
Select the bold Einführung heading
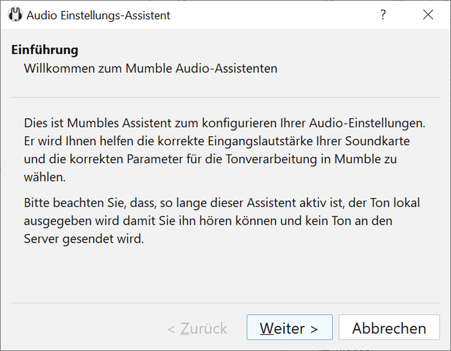click(x=45, y=50)
